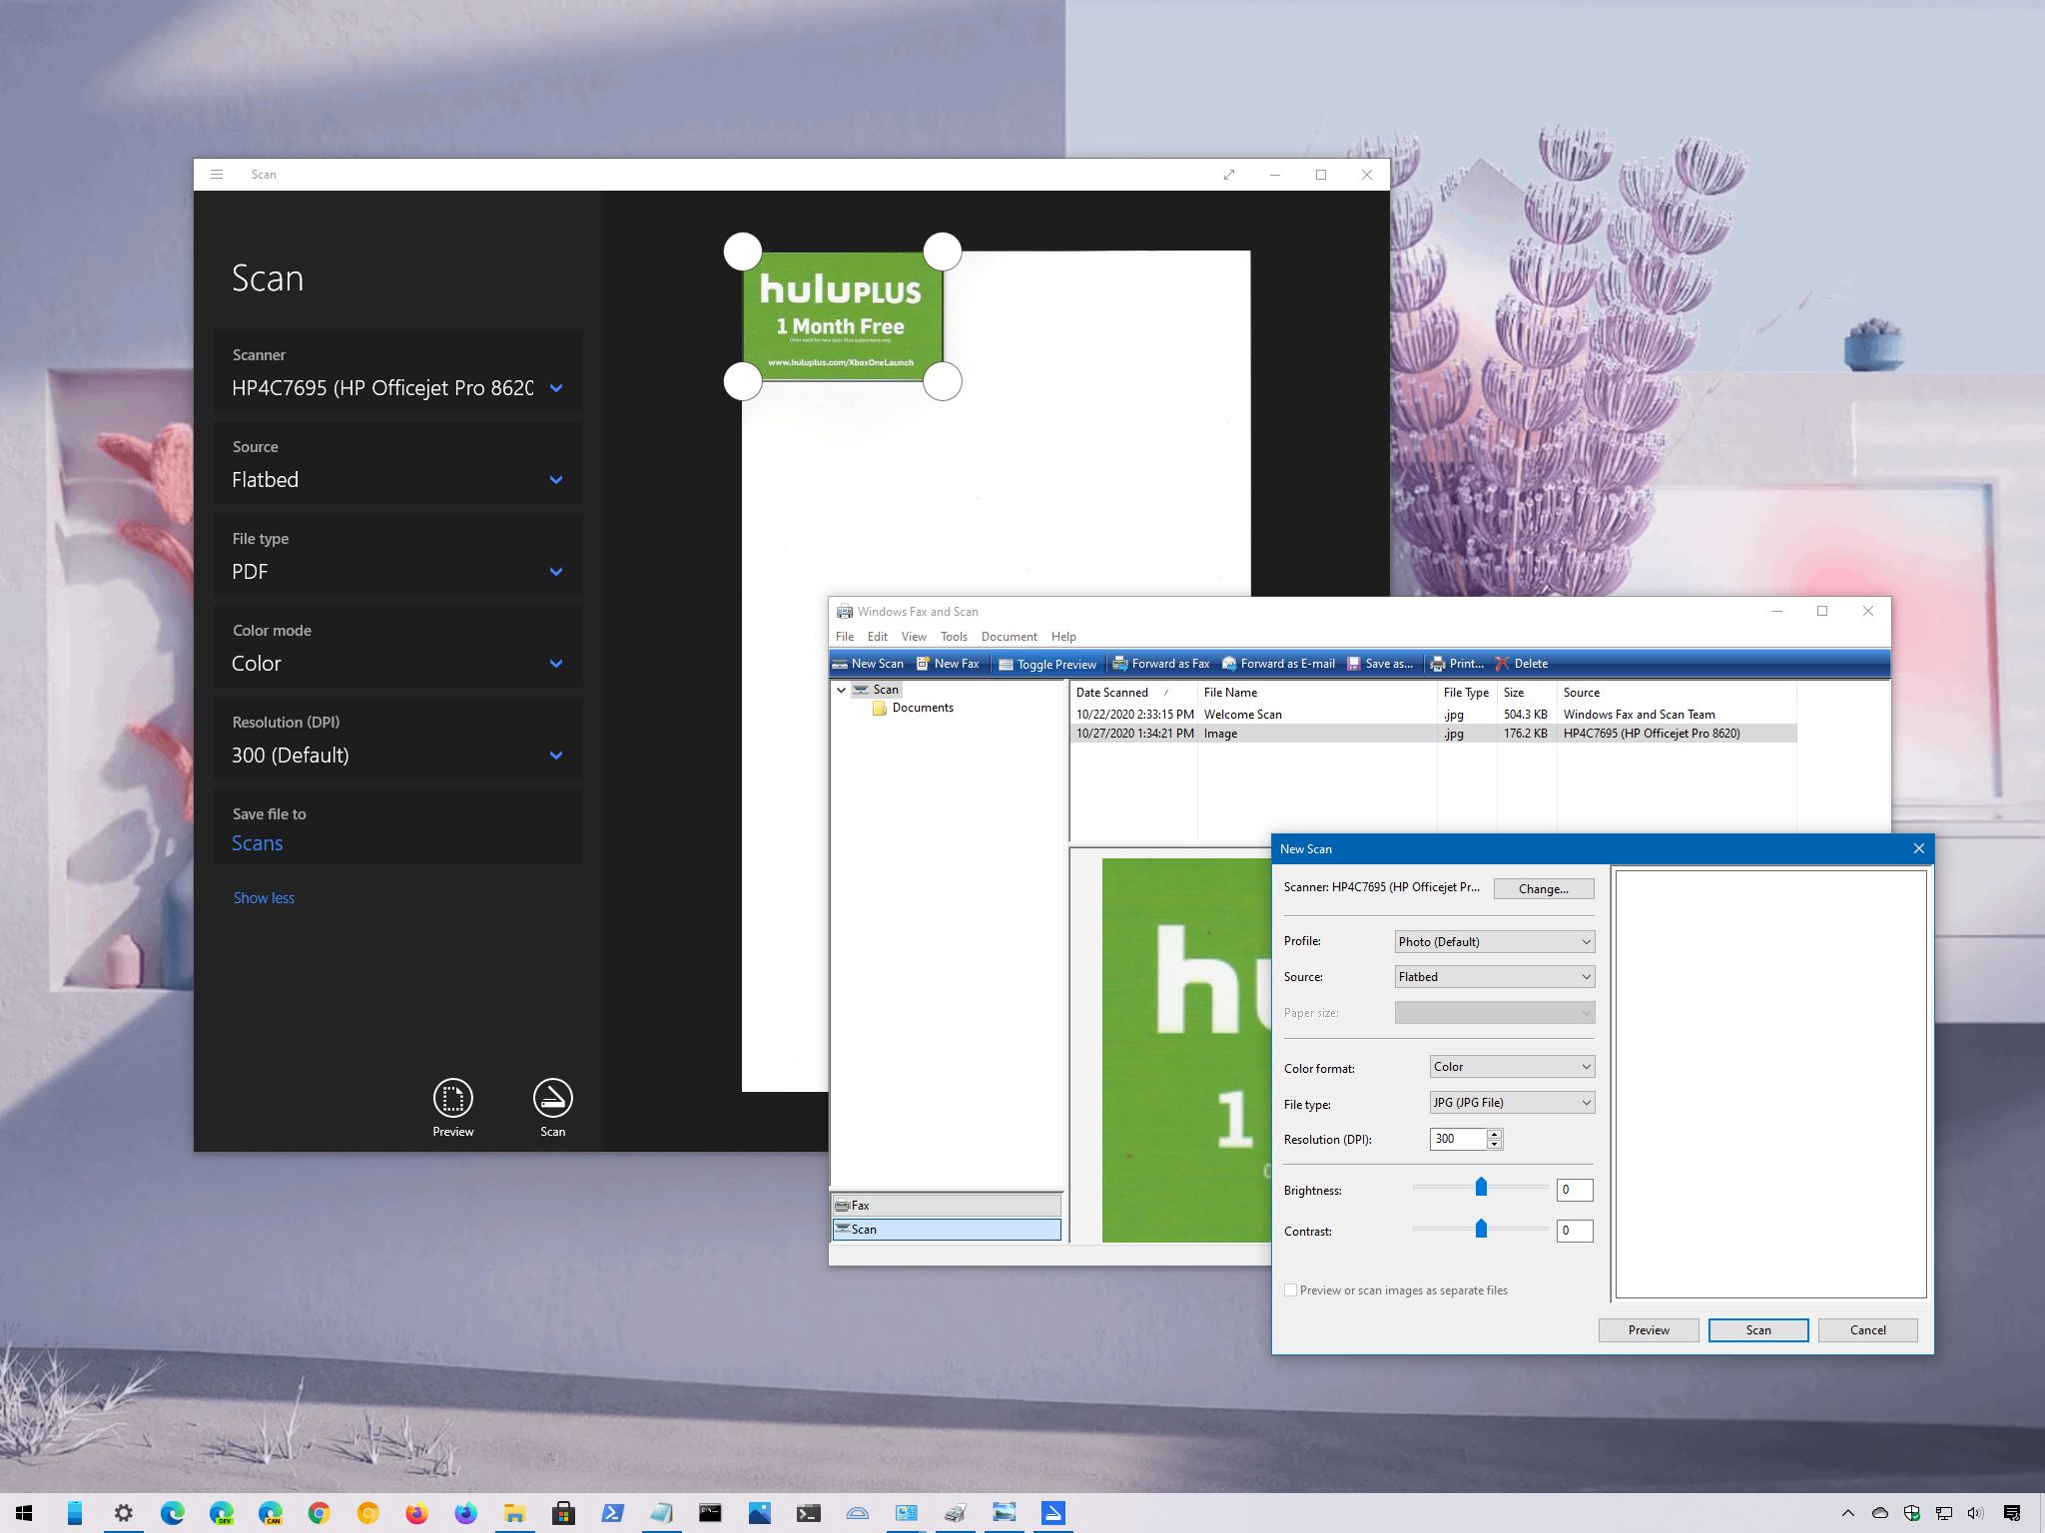Expand the Profile dropdown in New Scan
The height and width of the screenshot is (1533, 2045).
[1583, 940]
